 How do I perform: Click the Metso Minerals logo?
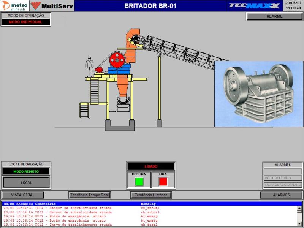tap(15, 6)
